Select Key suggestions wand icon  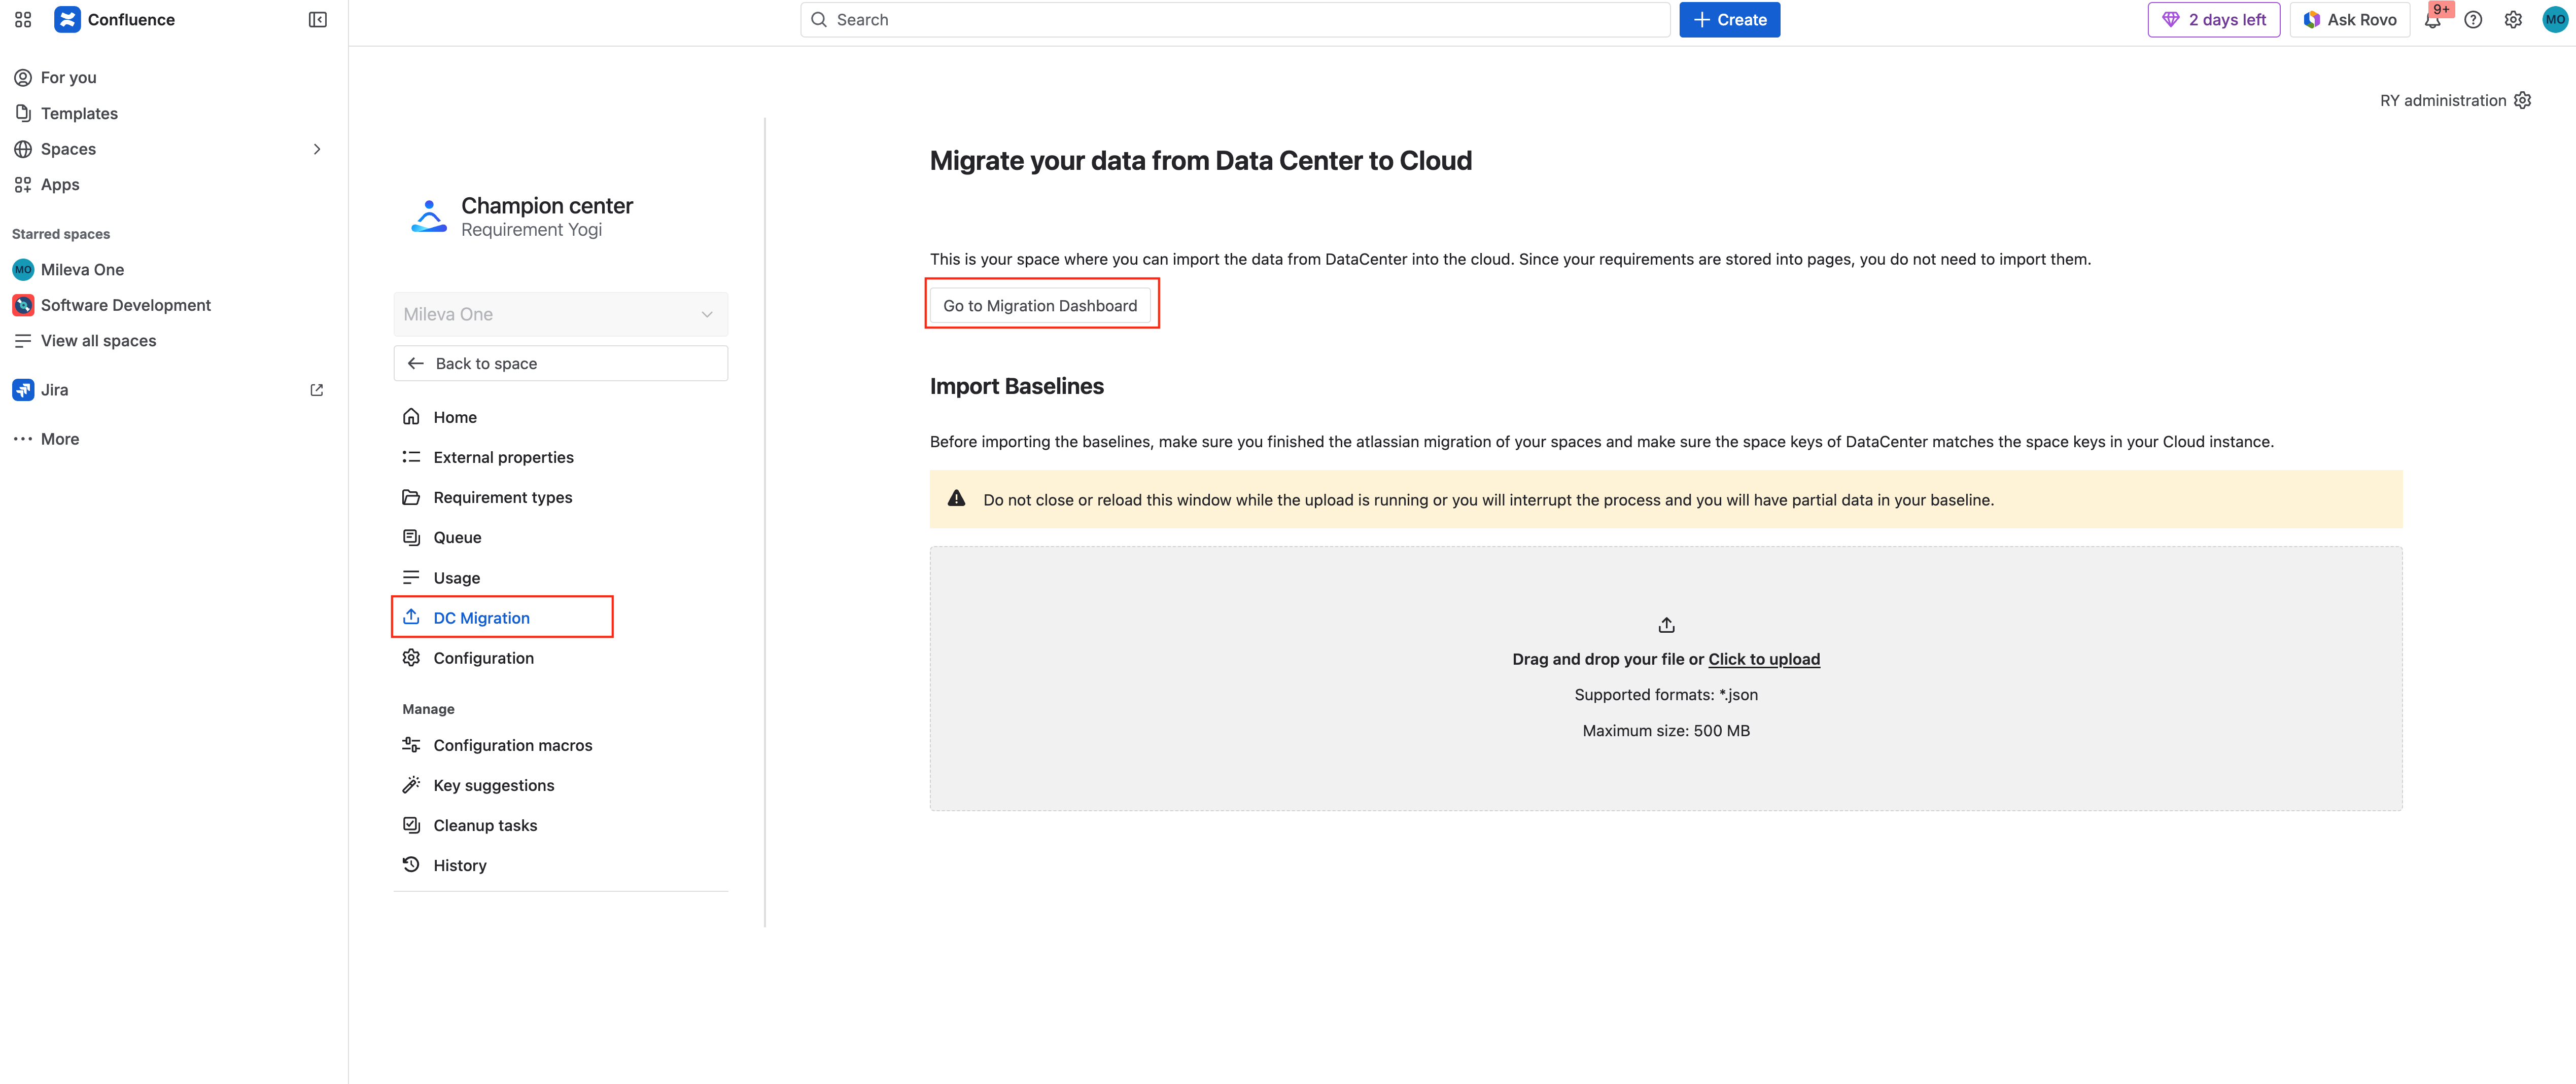click(412, 784)
